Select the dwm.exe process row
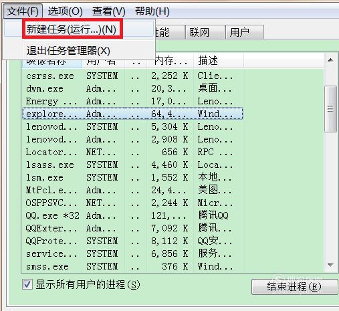The width and height of the screenshot is (339, 311). point(132,89)
